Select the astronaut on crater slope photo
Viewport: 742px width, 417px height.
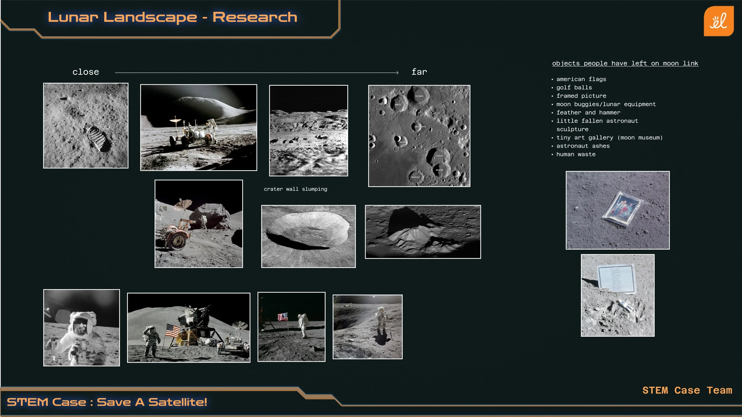pyautogui.click(x=367, y=327)
